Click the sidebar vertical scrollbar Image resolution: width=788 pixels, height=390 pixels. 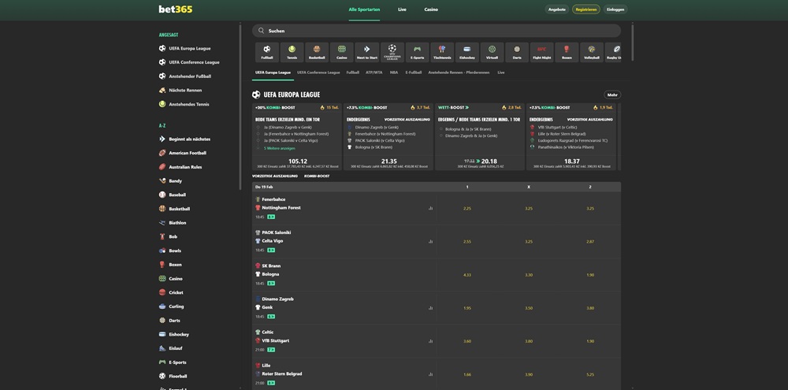[x=240, y=106]
